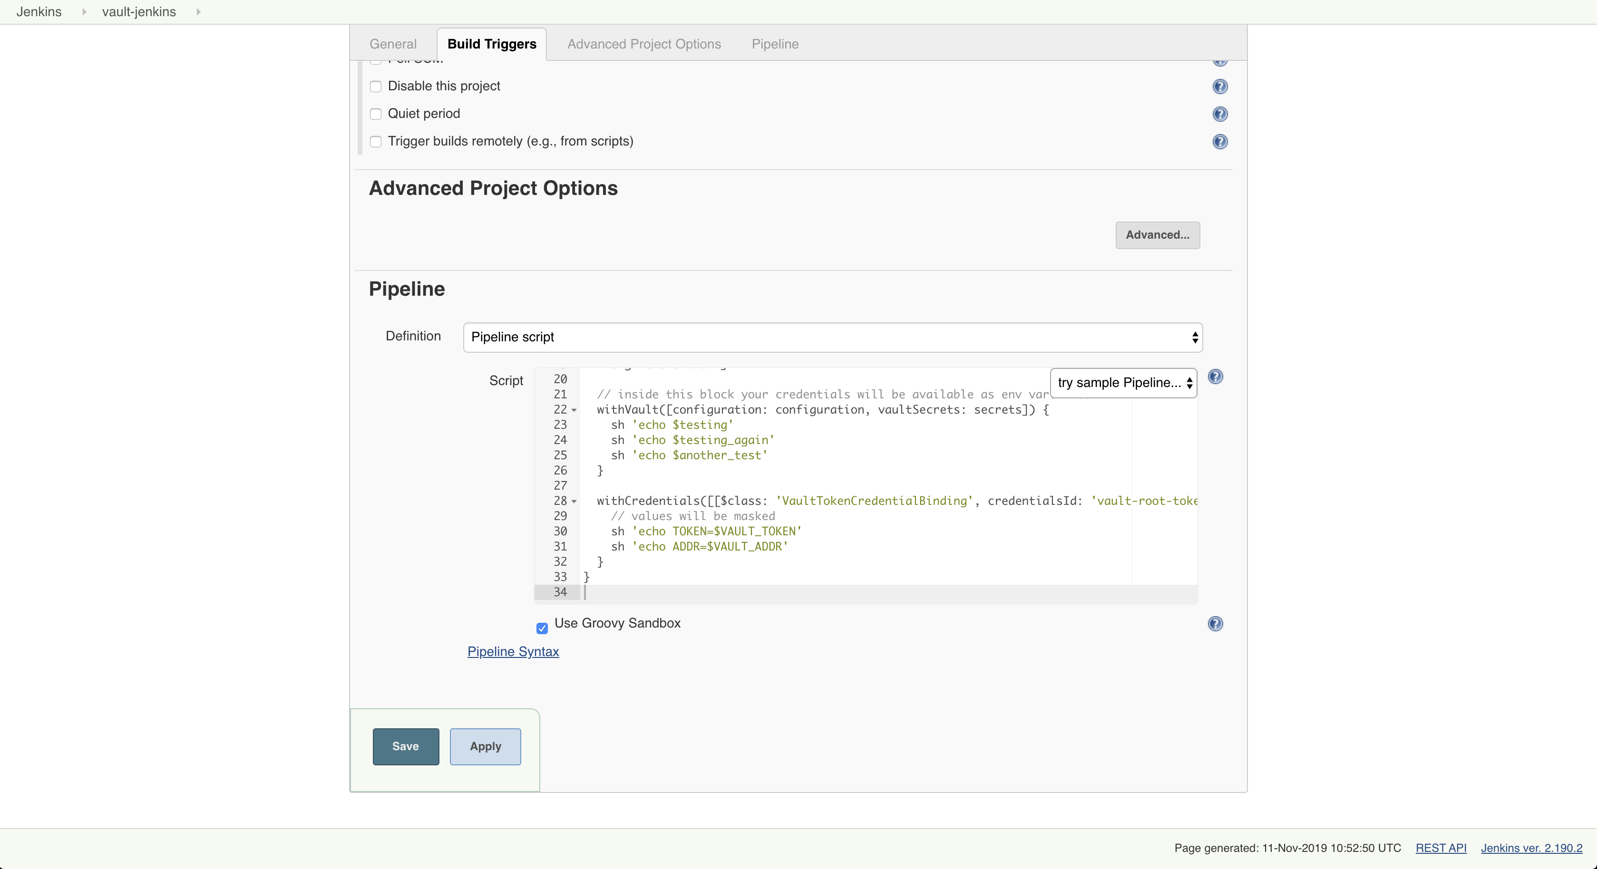Viewport: 1597px width, 869px height.
Task: Switch to the General tab
Action: (393, 44)
